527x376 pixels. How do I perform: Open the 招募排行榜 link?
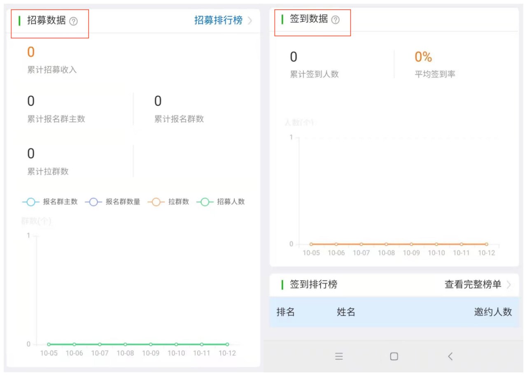coord(218,20)
